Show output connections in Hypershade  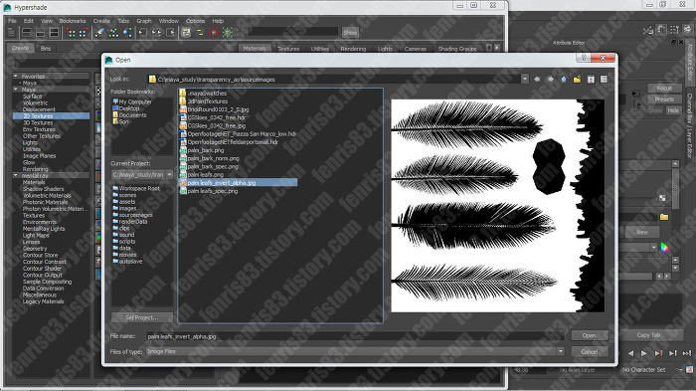click(171, 33)
